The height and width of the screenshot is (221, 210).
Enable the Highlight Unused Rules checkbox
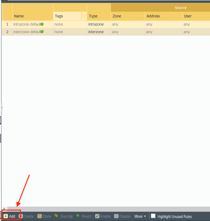click(x=153, y=216)
